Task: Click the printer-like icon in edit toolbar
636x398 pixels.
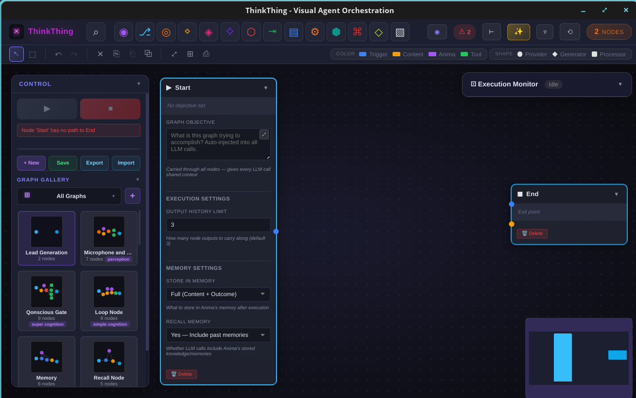Action: (206, 54)
